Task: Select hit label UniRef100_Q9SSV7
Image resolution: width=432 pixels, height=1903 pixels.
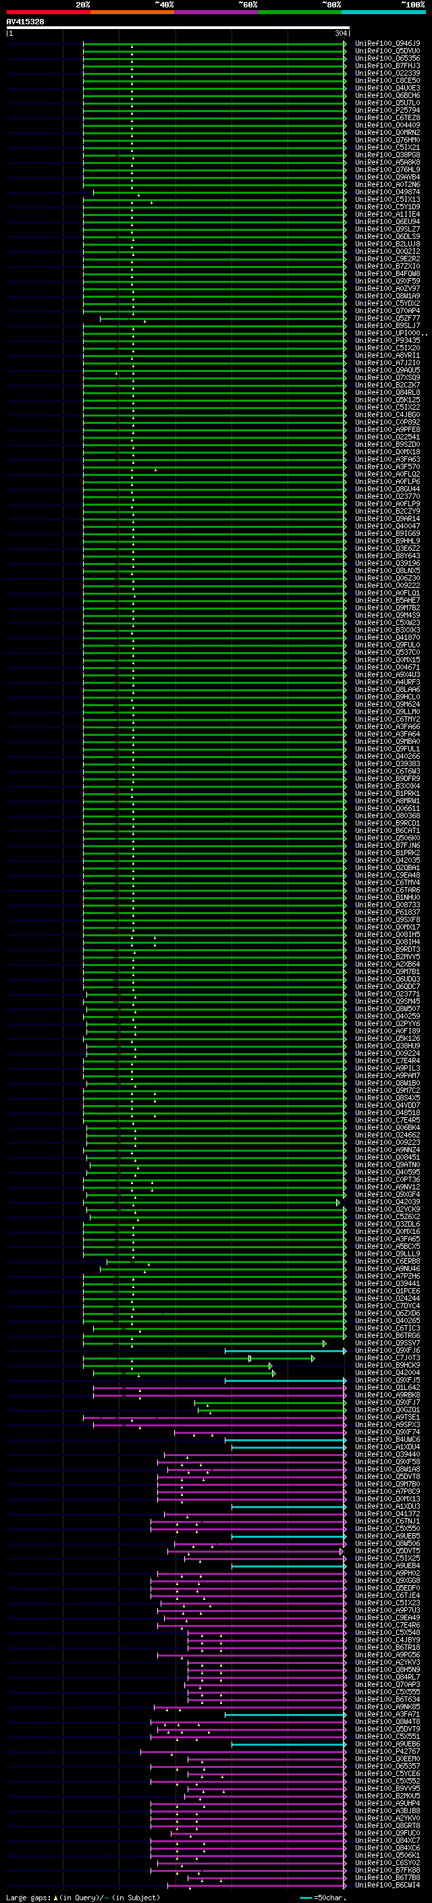Action: pyautogui.click(x=387, y=1343)
